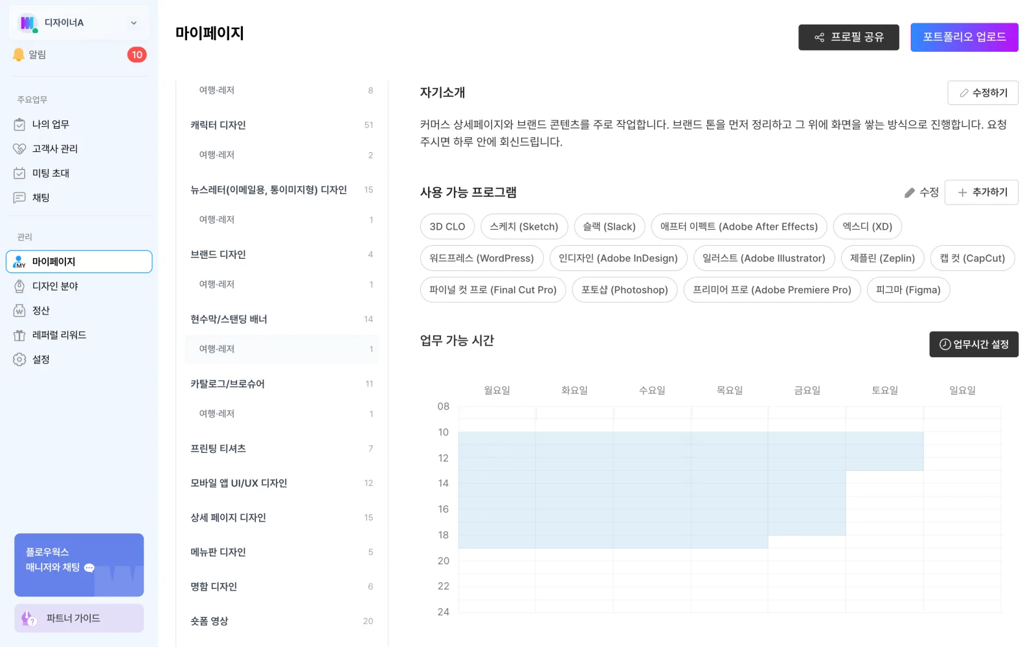Open the 플로우웍스 매니저와 채팅 banner
The image size is (1036, 647).
pyautogui.click(x=79, y=565)
